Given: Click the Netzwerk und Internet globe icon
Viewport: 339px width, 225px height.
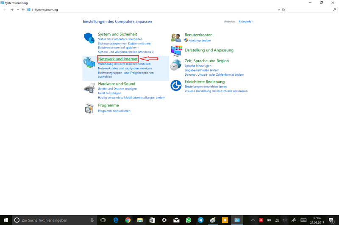Looking at the screenshot, I should coord(89,63).
